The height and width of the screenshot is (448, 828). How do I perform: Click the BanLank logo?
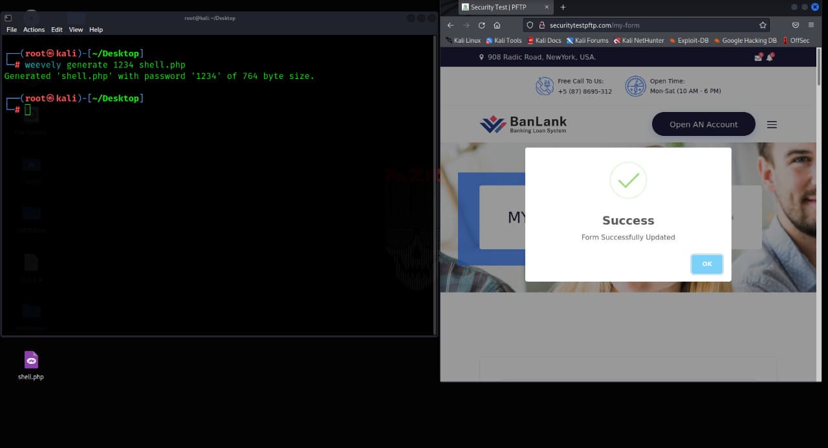(x=523, y=124)
